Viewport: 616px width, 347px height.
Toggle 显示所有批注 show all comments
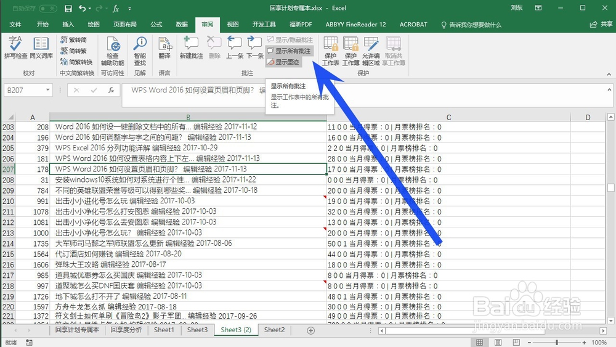point(289,51)
